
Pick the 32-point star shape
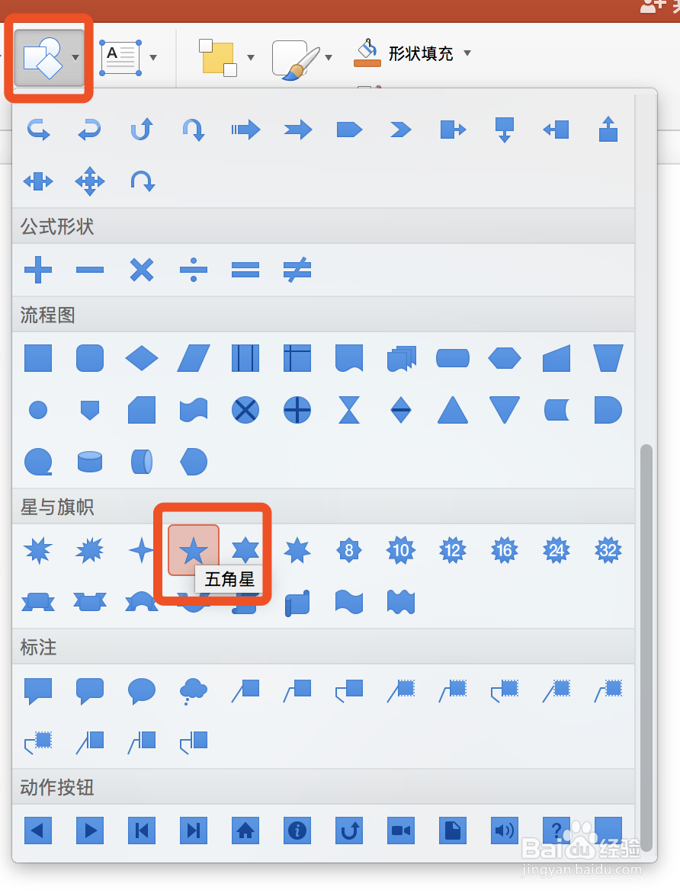[608, 549]
